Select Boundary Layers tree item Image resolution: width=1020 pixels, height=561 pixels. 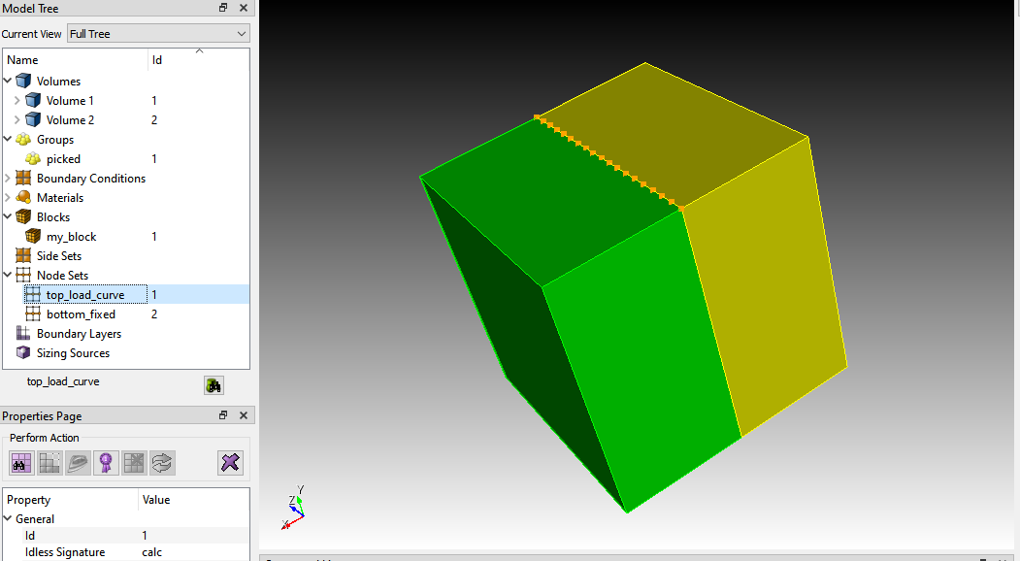(x=79, y=333)
